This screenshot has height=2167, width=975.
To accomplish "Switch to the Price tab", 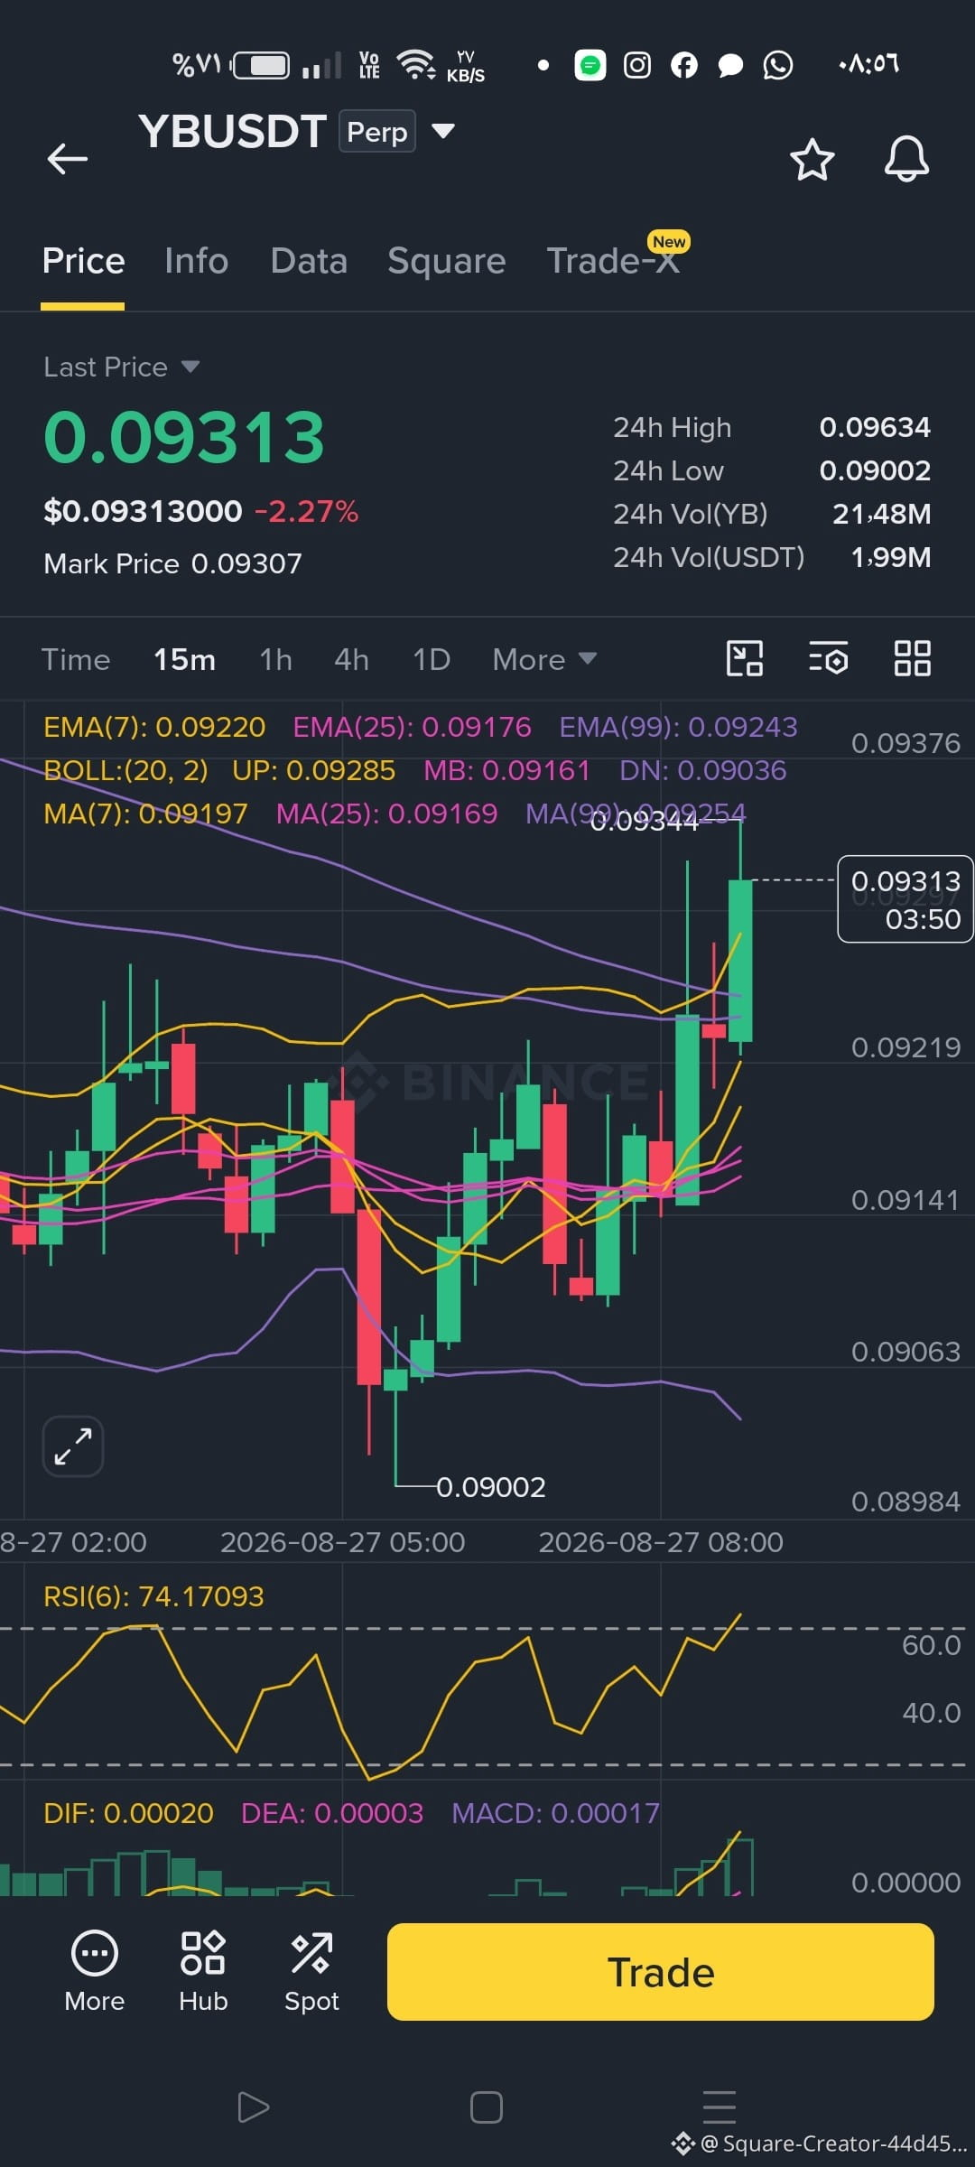I will pyautogui.click(x=83, y=261).
